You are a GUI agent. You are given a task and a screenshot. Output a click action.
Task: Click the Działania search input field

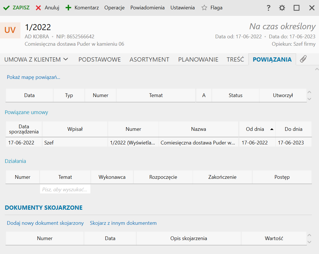point(65,190)
